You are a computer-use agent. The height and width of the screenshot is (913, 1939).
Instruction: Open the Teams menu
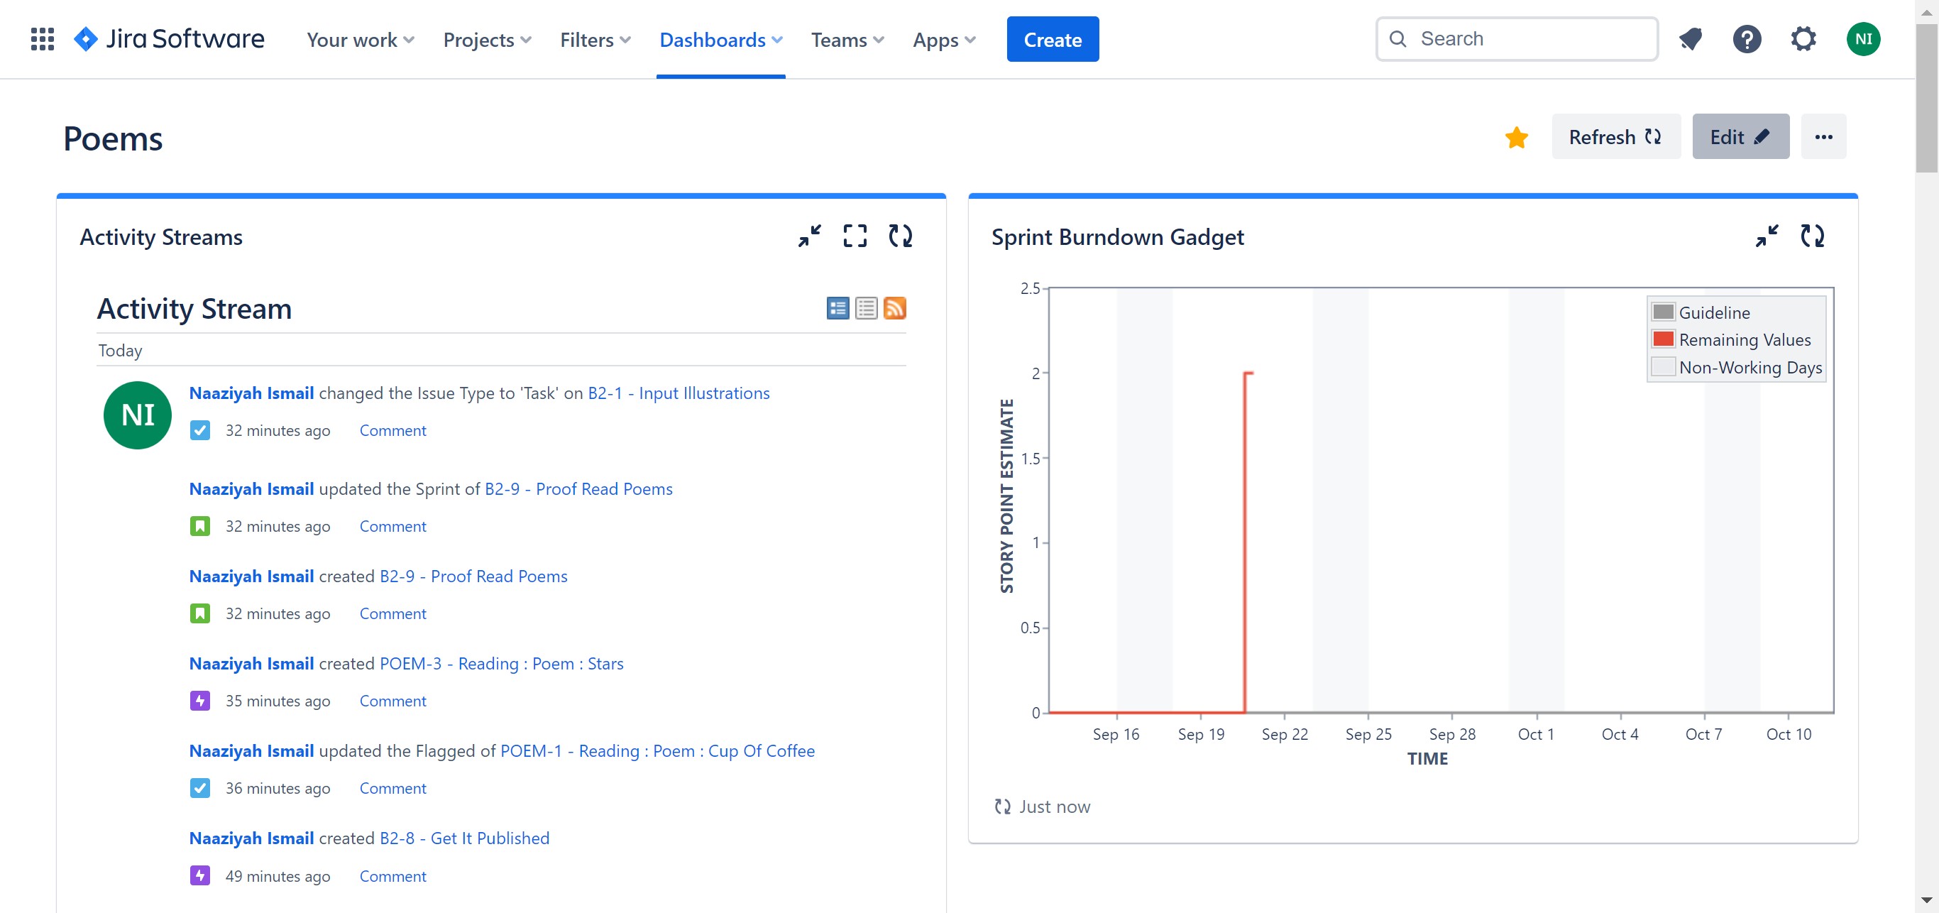coord(847,40)
